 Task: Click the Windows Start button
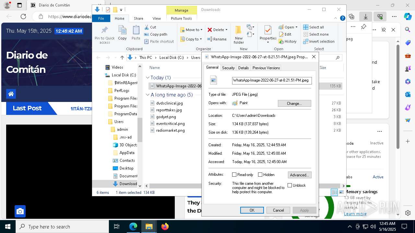8,227
